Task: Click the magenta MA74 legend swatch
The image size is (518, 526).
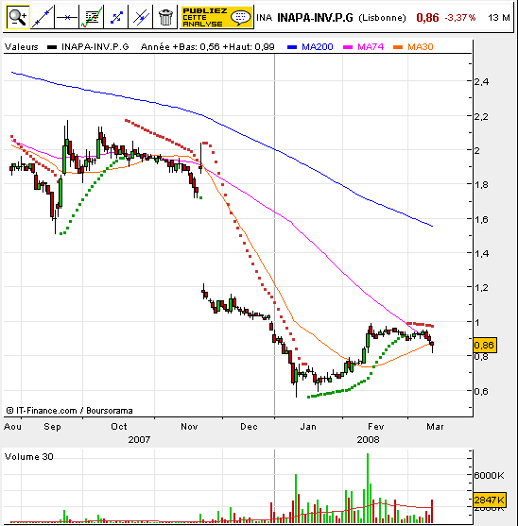Action: [348, 47]
